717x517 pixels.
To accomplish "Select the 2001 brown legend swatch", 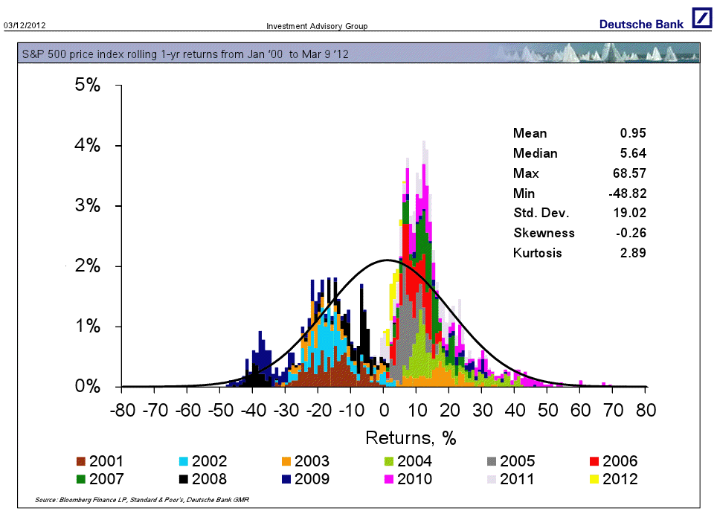I will coord(81,462).
